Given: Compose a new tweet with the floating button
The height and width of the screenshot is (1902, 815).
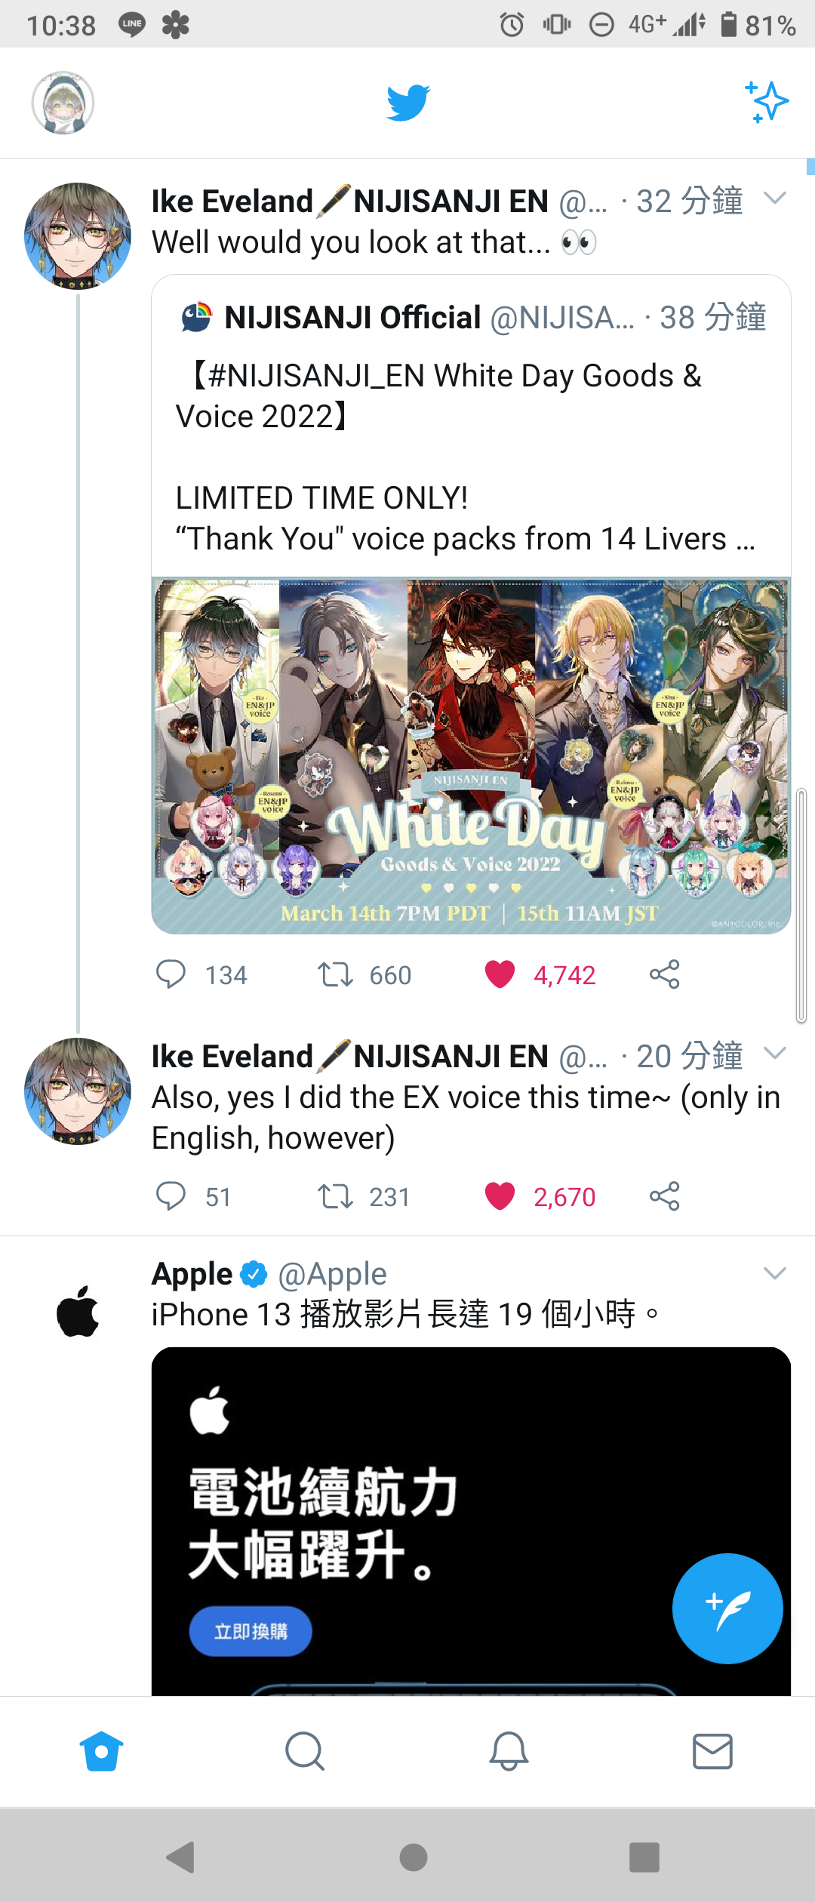Looking at the screenshot, I should (727, 1608).
